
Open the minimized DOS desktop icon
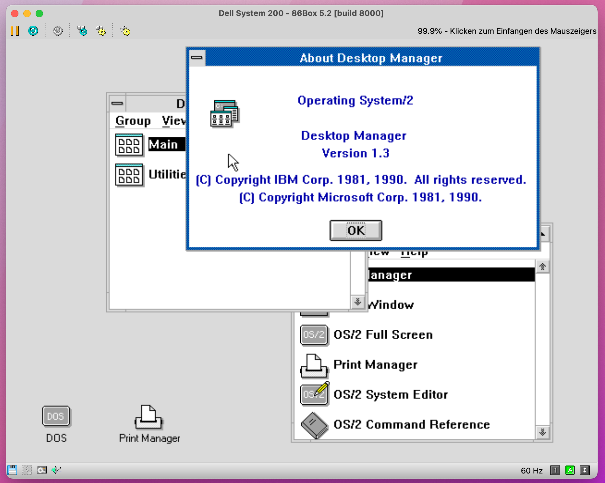tap(56, 417)
